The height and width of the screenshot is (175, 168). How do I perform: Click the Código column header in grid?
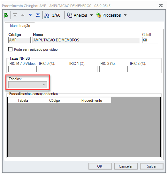click(63, 101)
